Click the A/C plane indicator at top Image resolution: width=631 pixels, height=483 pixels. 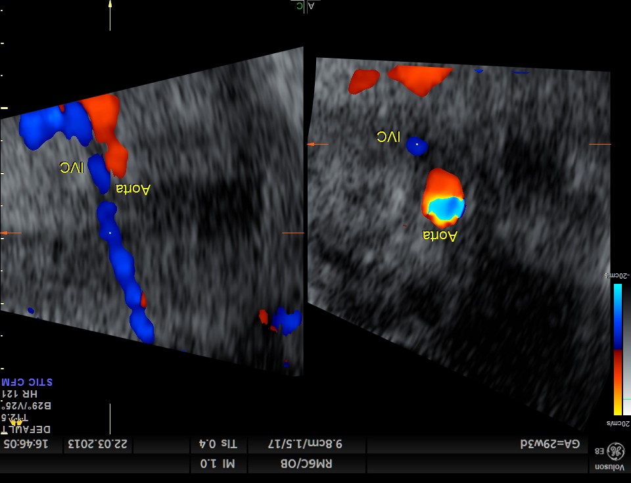[x=305, y=7]
